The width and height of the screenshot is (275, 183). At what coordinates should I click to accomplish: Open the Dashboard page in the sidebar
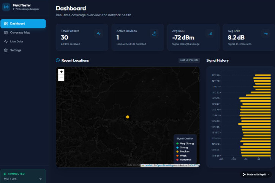pos(23,23)
